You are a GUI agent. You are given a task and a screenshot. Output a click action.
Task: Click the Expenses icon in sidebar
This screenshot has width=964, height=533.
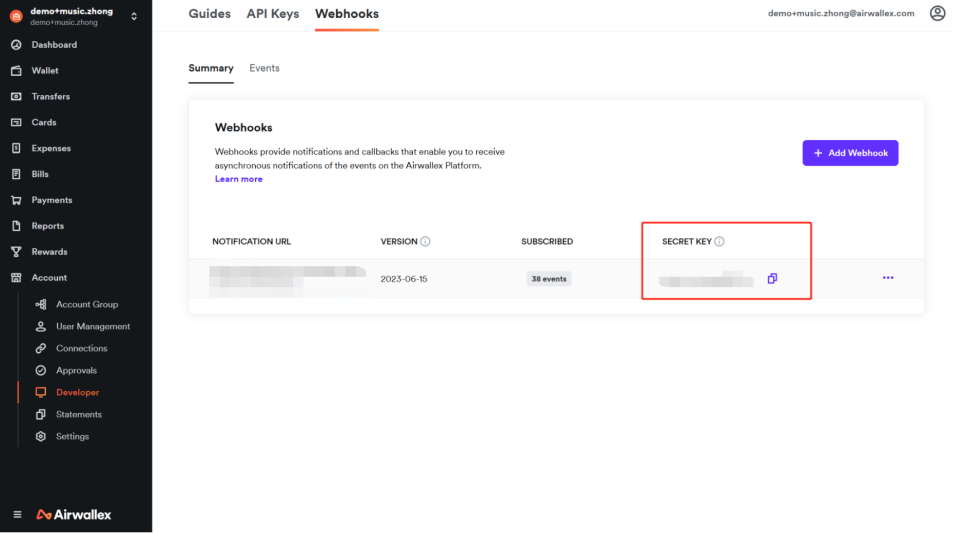pyautogui.click(x=16, y=148)
